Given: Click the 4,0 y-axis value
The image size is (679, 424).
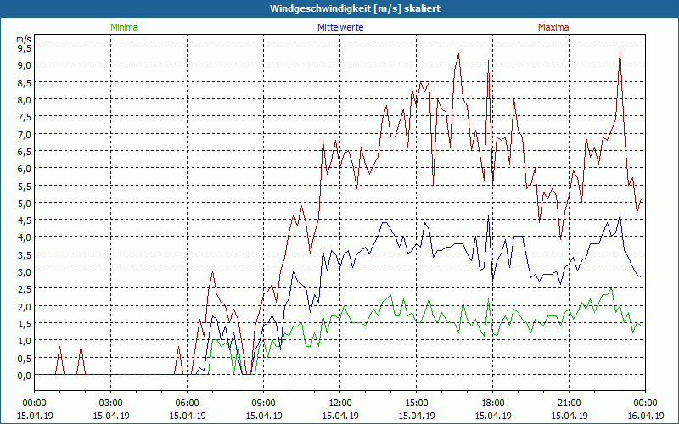Looking at the screenshot, I should (x=25, y=237).
